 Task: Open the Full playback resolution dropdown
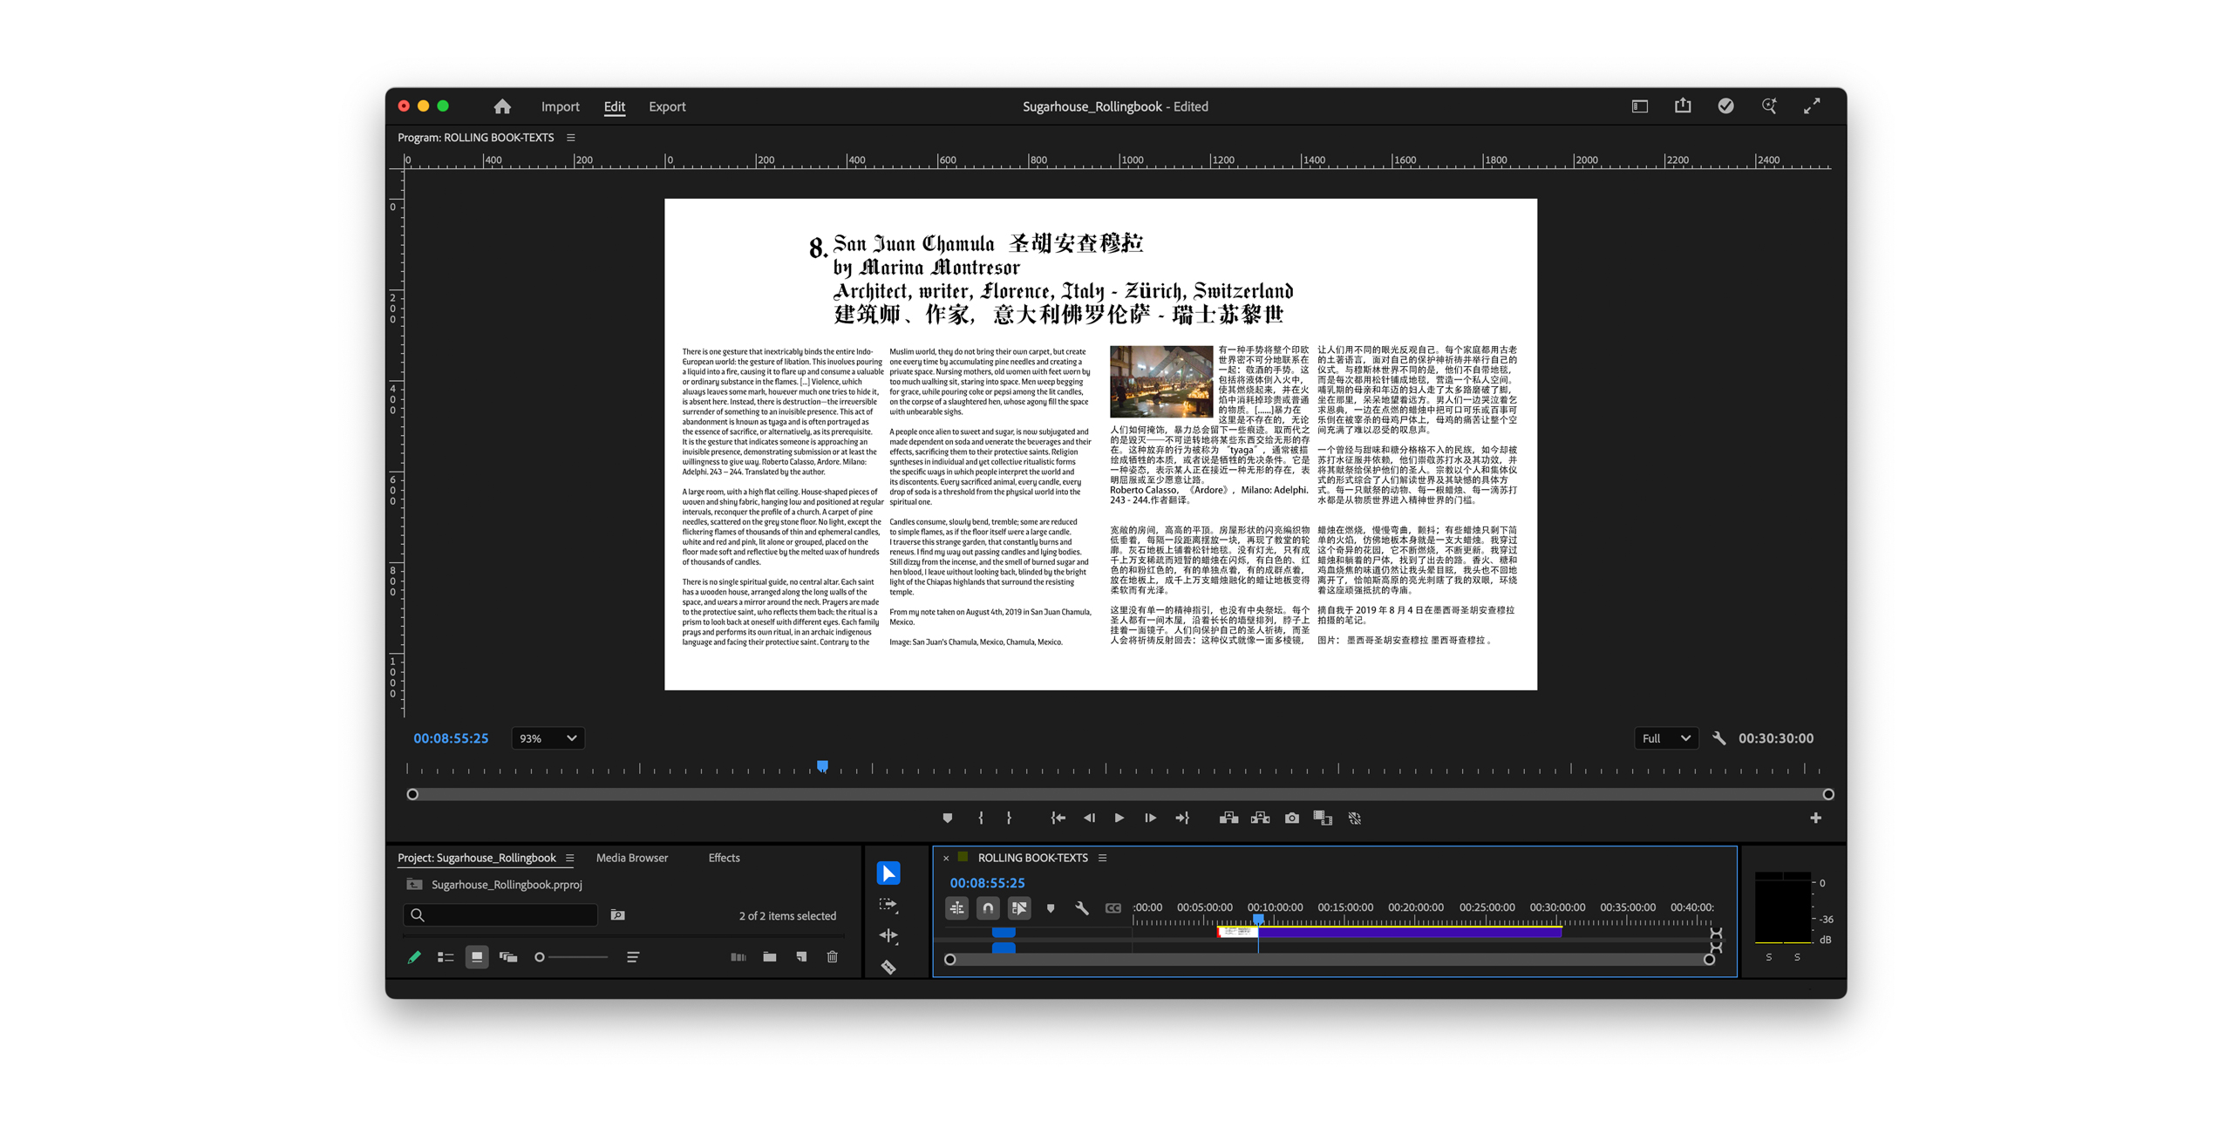(x=1664, y=738)
